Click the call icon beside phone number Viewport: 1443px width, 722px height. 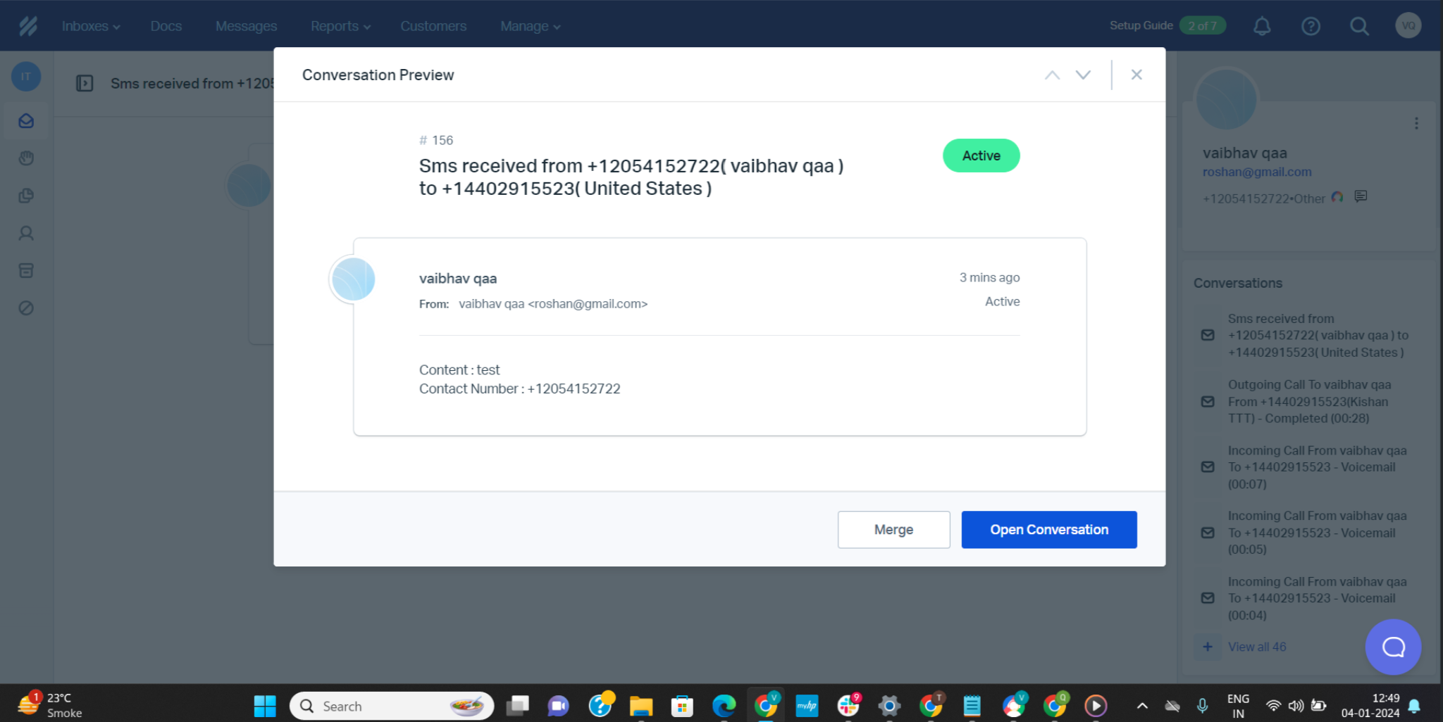click(1337, 197)
